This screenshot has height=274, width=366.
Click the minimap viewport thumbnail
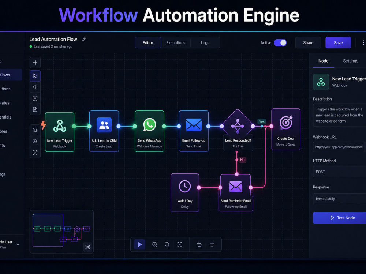point(48,230)
